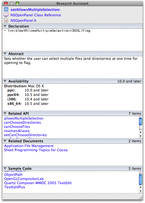Open canChooseFiles related API link
145x203 pixels.
click(17, 127)
